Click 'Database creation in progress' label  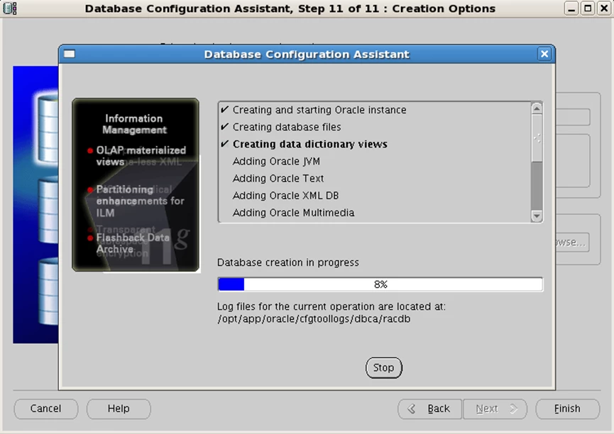pos(287,262)
